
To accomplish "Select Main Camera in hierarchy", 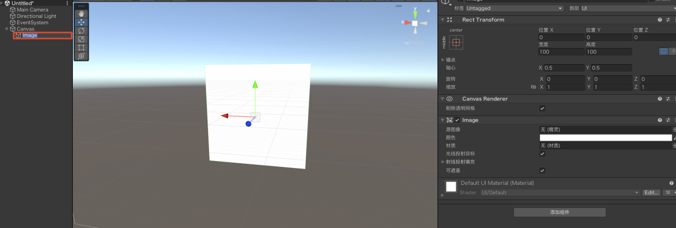I will pos(32,9).
